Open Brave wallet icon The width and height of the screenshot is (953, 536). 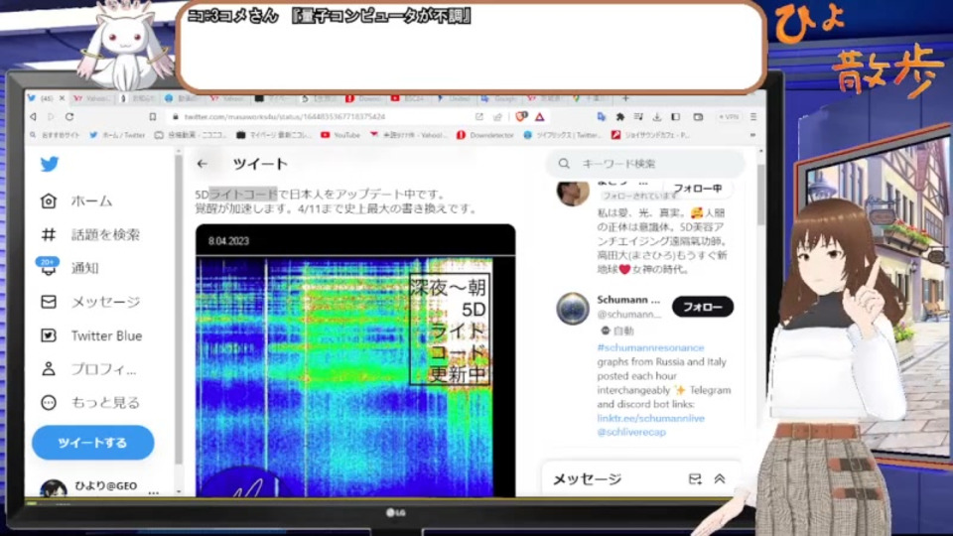tap(698, 117)
